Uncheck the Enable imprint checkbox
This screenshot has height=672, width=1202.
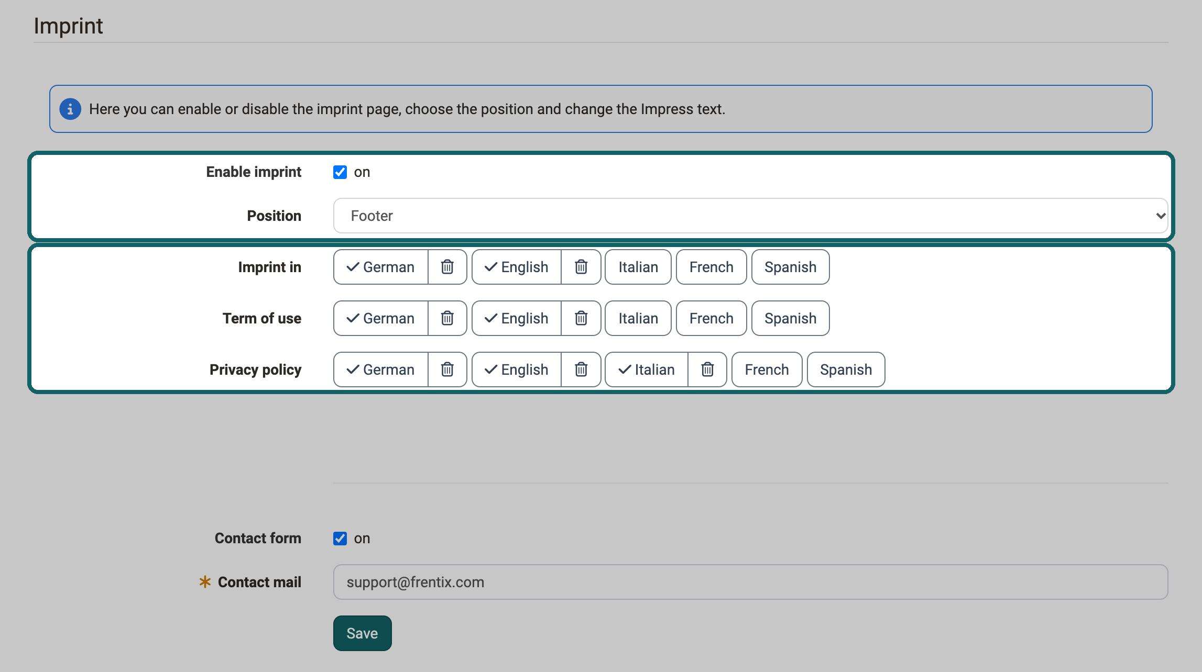click(x=340, y=172)
